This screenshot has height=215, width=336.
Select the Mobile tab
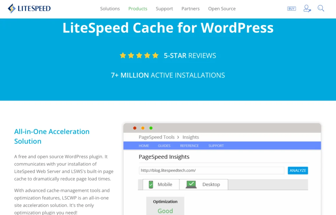pyautogui.click(x=161, y=184)
